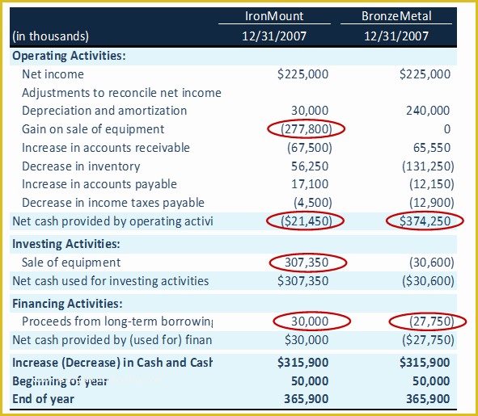Screen dimensions: 478x416
Task: Click the 12/31/2007 date under BronzeMetal
Action: pos(396,36)
